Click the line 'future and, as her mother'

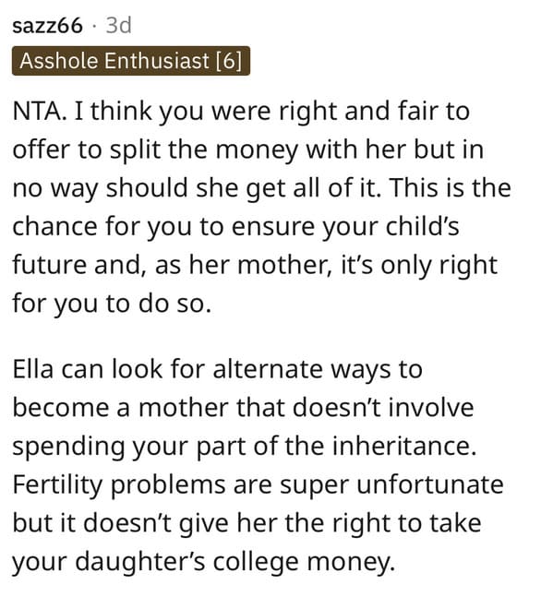pyautogui.click(x=255, y=265)
